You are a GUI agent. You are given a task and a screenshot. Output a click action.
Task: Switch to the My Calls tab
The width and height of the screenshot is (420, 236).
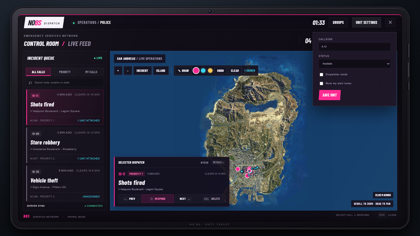click(x=91, y=72)
